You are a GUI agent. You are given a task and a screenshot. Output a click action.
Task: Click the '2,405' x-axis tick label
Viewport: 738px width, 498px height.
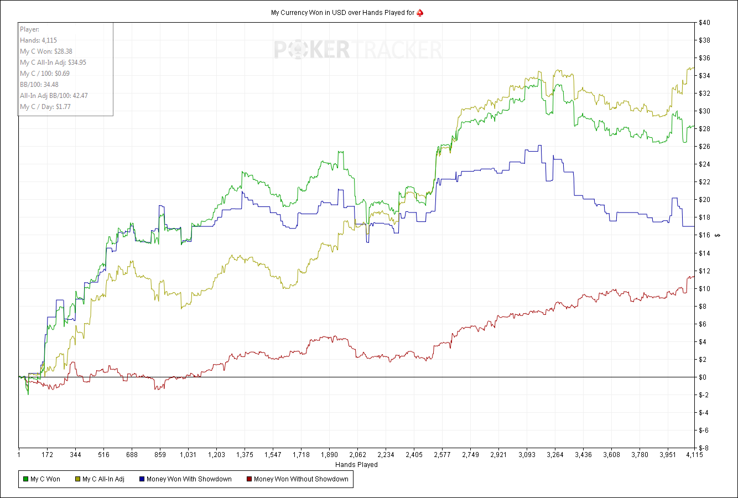pos(414,455)
